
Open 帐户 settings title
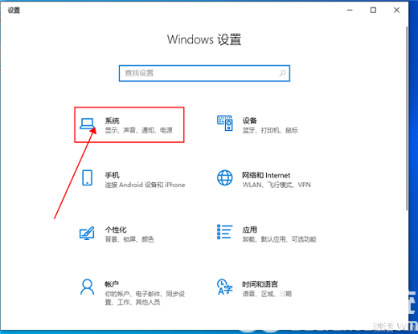click(x=112, y=284)
